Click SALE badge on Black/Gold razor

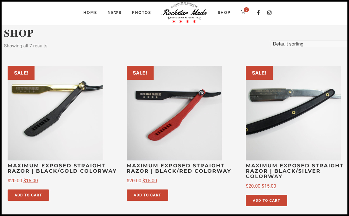tap(21, 73)
